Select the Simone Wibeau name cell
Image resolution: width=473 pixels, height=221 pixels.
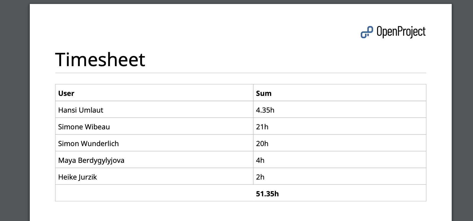pos(84,127)
